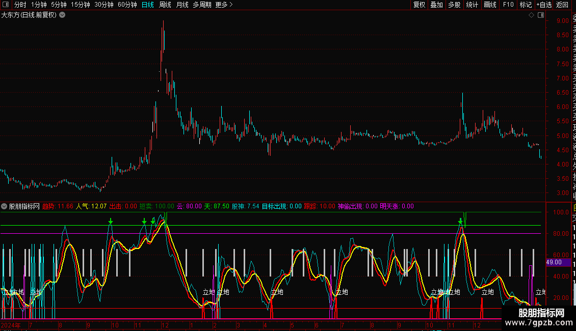This screenshot has width=576, height=331.
Task: Click the 复权 adjustment button
Action: click(419, 5)
